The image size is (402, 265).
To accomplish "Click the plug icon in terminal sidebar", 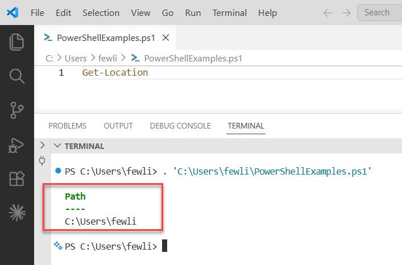I will pyautogui.click(x=42, y=161).
